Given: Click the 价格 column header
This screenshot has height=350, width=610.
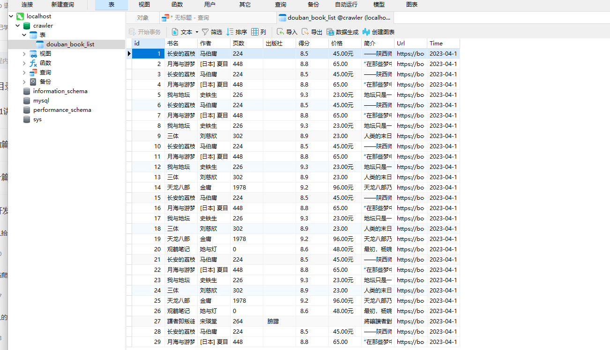Looking at the screenshot, I should pyautogui.click(x=345, y=44).
